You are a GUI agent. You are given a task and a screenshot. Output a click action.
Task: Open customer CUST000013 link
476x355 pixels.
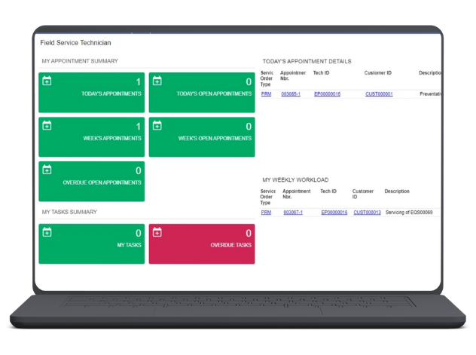367,213
